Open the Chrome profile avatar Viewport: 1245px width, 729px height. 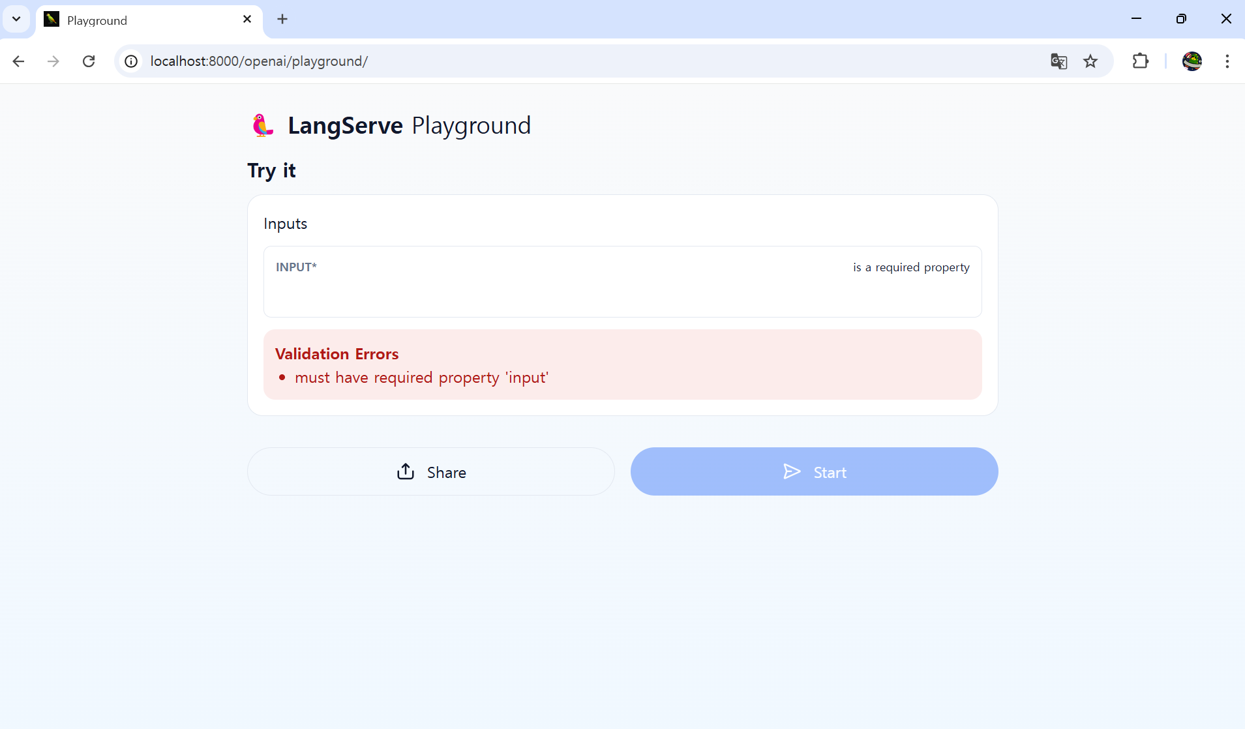(x=1192, y=61)
